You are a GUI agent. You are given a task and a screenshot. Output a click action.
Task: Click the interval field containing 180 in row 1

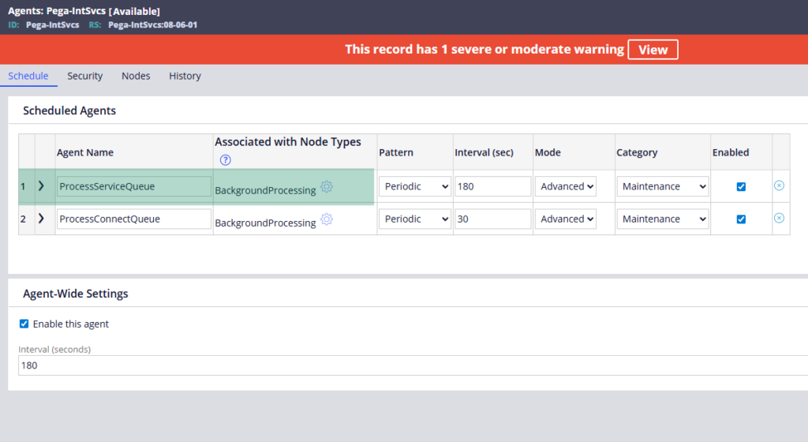493,186
